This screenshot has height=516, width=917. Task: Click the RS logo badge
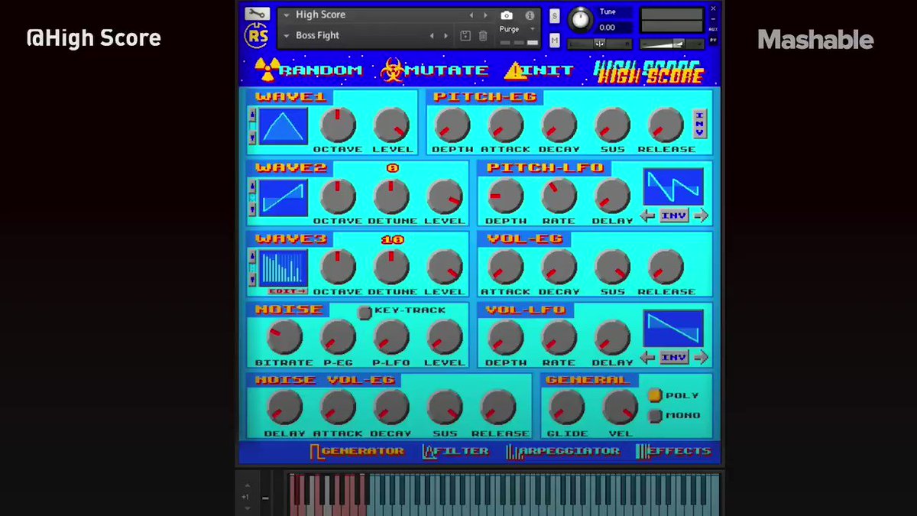[x=257, y=34]
